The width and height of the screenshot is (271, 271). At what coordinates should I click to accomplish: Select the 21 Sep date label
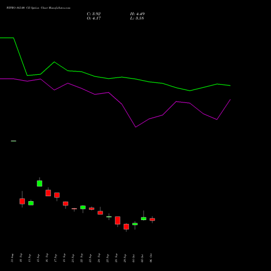(73, 258)
